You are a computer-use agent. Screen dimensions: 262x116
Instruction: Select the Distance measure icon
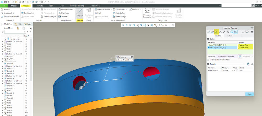pyautogui.click(x=216, y=32)
